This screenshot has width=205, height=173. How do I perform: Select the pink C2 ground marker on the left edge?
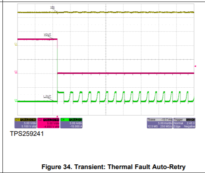click(16, 72)
